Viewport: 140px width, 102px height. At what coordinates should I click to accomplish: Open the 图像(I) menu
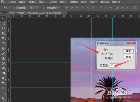point(32,2)
